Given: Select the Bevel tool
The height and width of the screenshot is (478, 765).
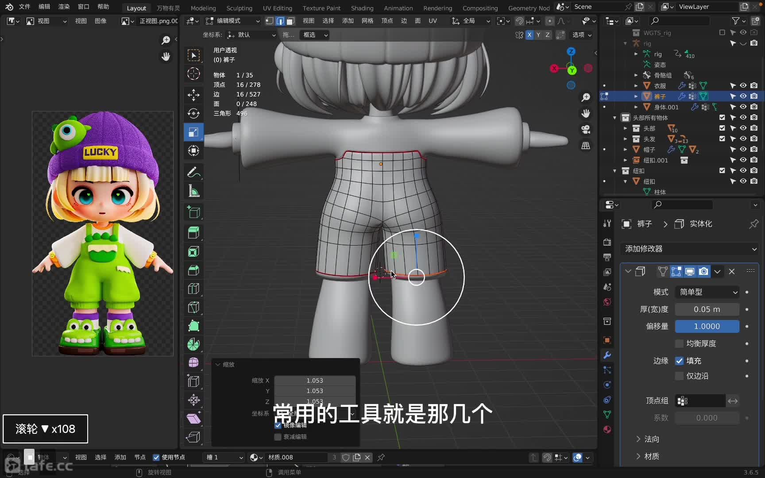Looking at the screenshot, I should click(193, 270).
